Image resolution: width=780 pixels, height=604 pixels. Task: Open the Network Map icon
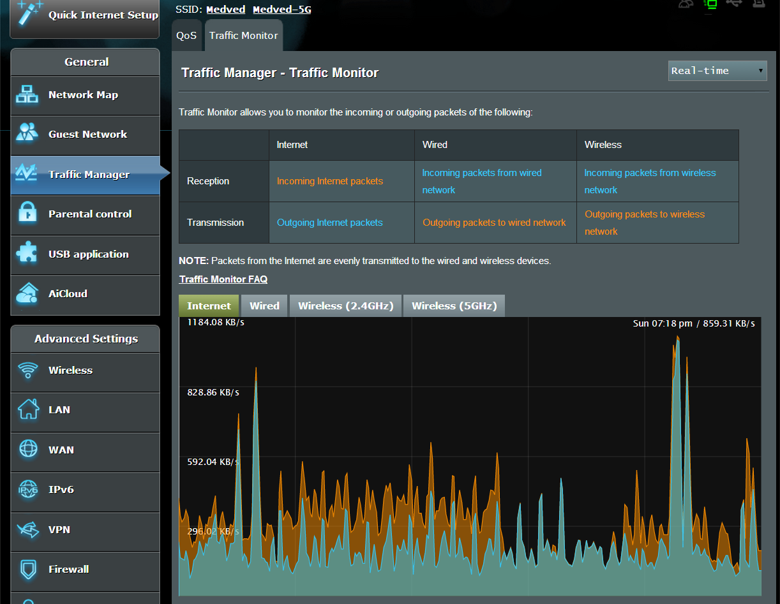pos(27,95)
